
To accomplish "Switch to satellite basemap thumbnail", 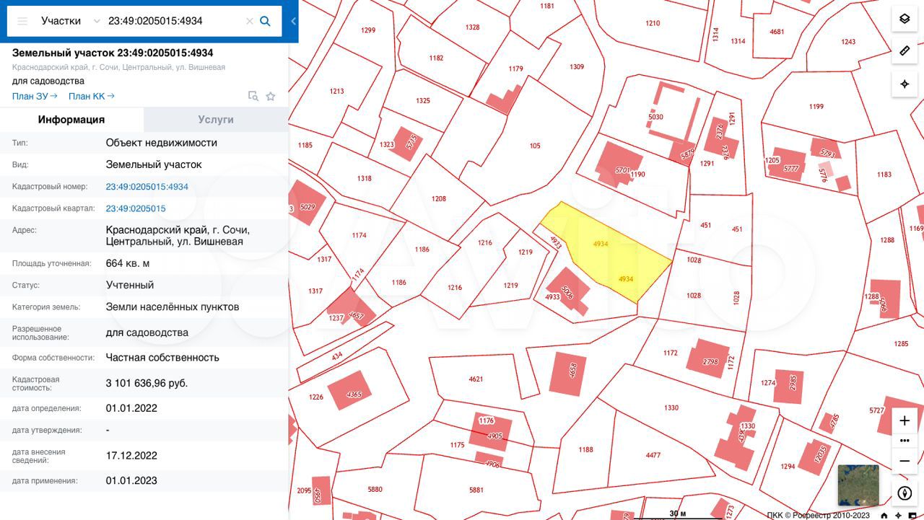I will coord(858,485).
